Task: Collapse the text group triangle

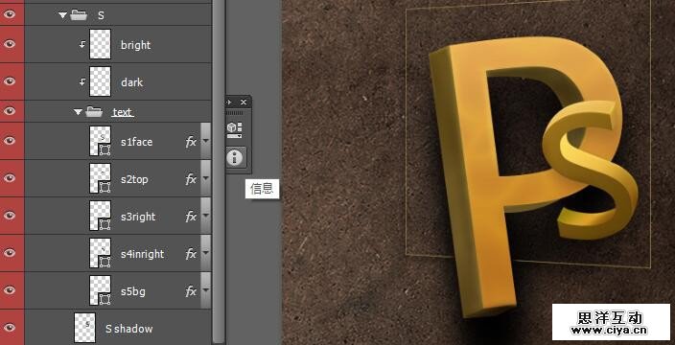Action: (x=78, y=112)
